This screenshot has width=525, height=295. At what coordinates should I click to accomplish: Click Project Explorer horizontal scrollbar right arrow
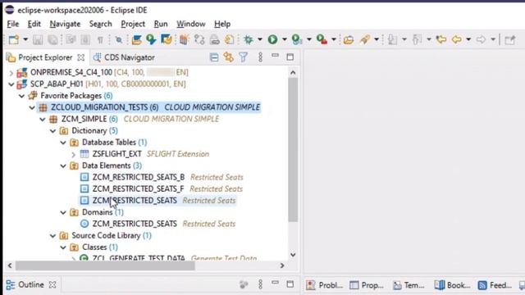pos(282,265)
